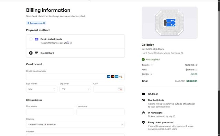220x136 pixels.
Task: Click the ticket protected shield icon
Action: click(143, 122)
